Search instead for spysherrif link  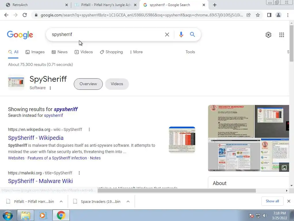(x=53, y=115)
